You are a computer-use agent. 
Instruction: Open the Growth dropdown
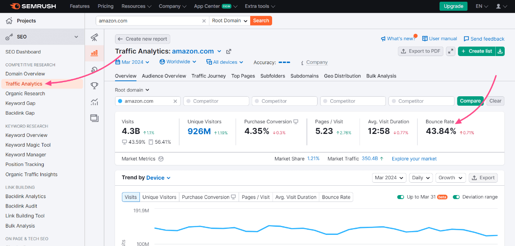(450, 178)
